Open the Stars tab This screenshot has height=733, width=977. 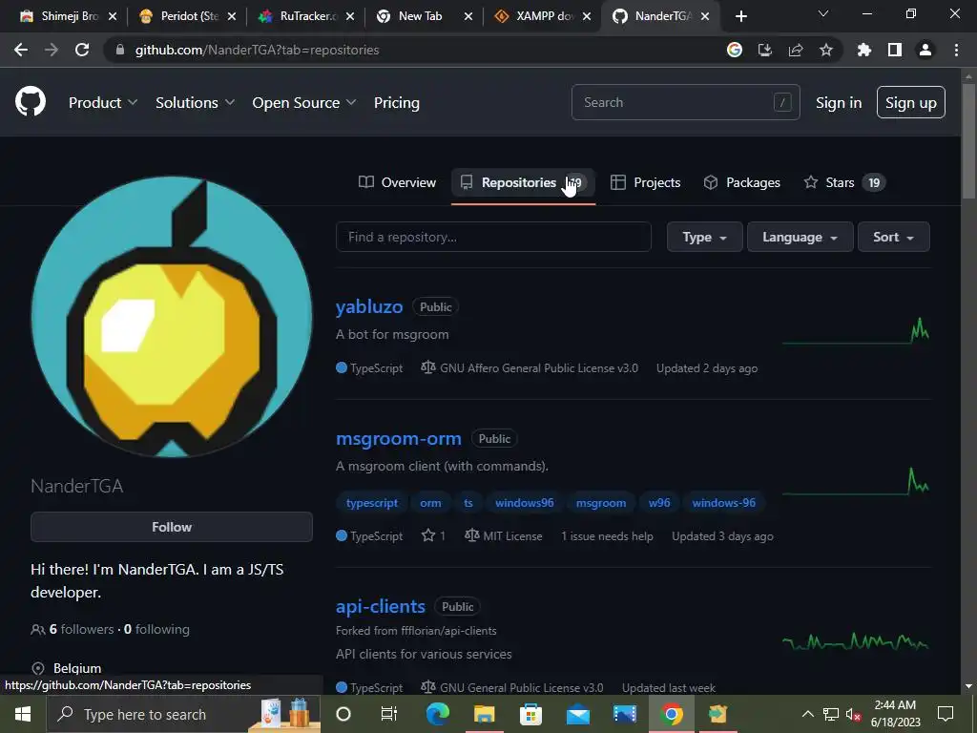844,182
